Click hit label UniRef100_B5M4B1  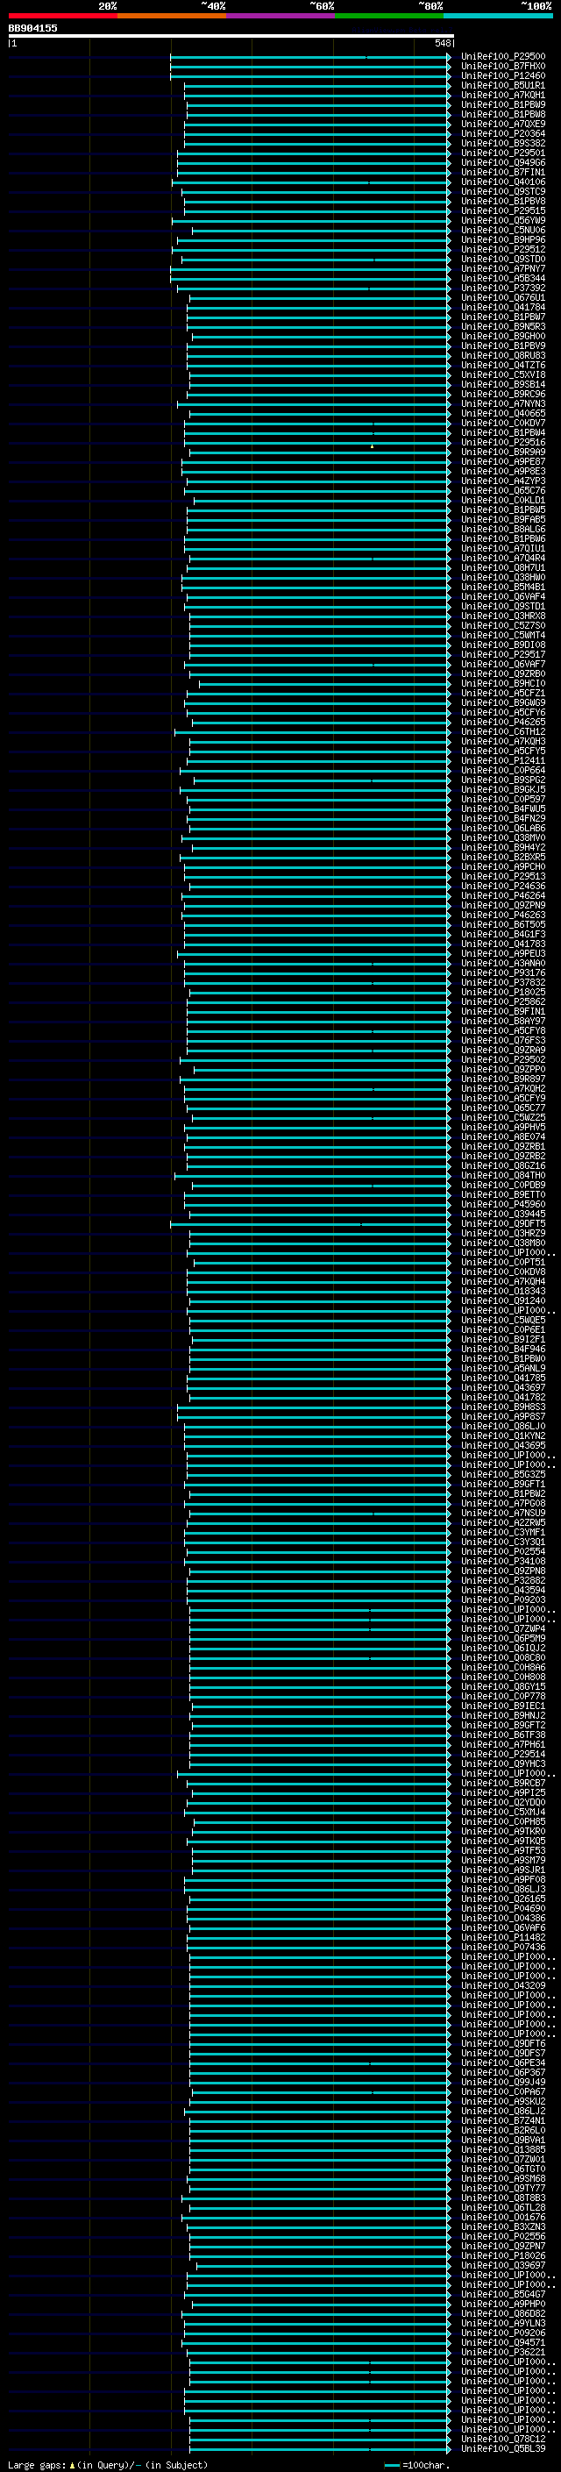pos(502,588)
